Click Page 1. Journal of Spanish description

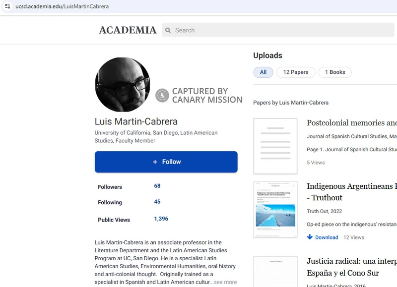click(x=352, y=149)
